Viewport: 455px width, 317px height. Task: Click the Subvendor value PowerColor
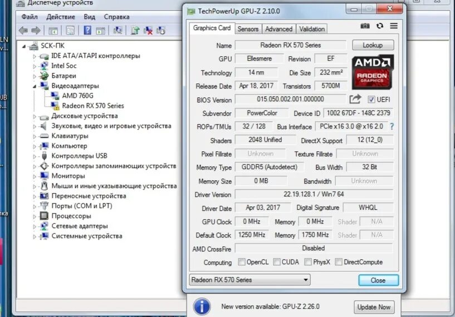[x=262, y=113]
